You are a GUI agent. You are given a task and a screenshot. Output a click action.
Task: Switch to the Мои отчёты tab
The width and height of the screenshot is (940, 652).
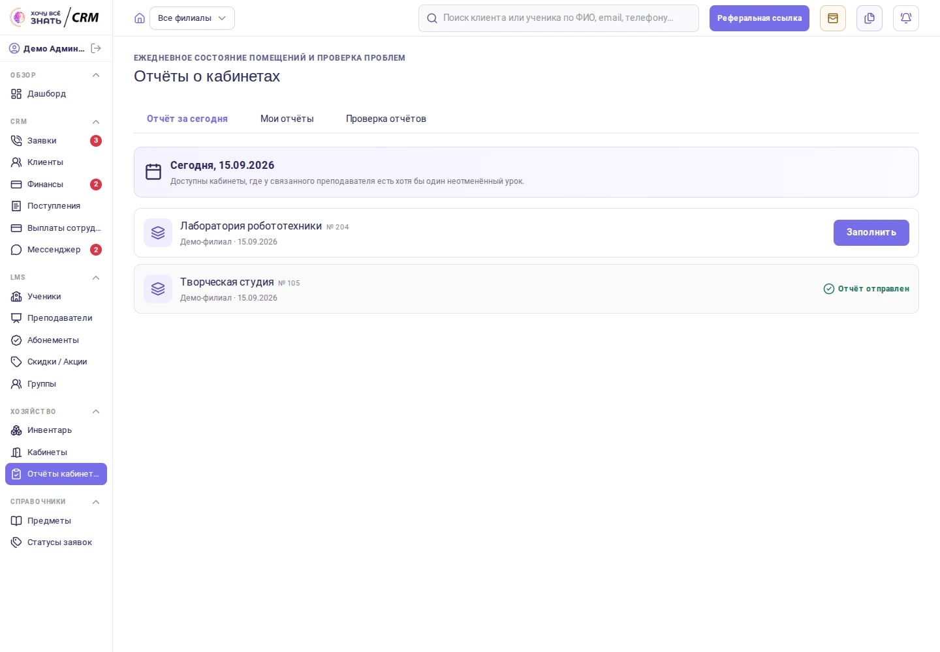(x=287, y=119)
